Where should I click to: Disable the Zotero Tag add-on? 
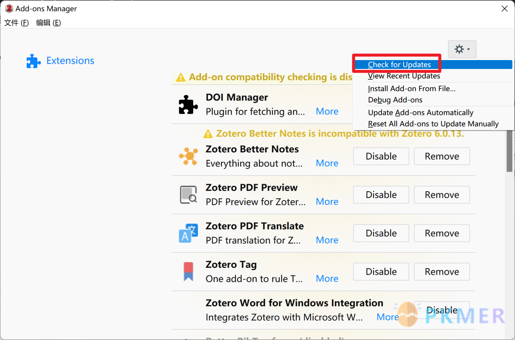point(381,271)
